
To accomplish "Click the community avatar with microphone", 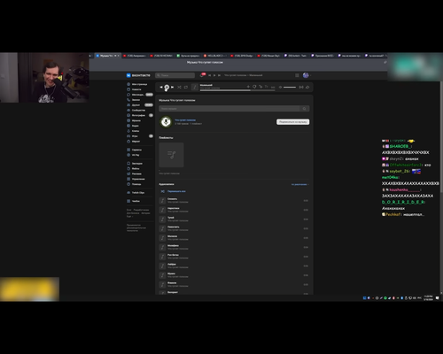I will 166,121.
